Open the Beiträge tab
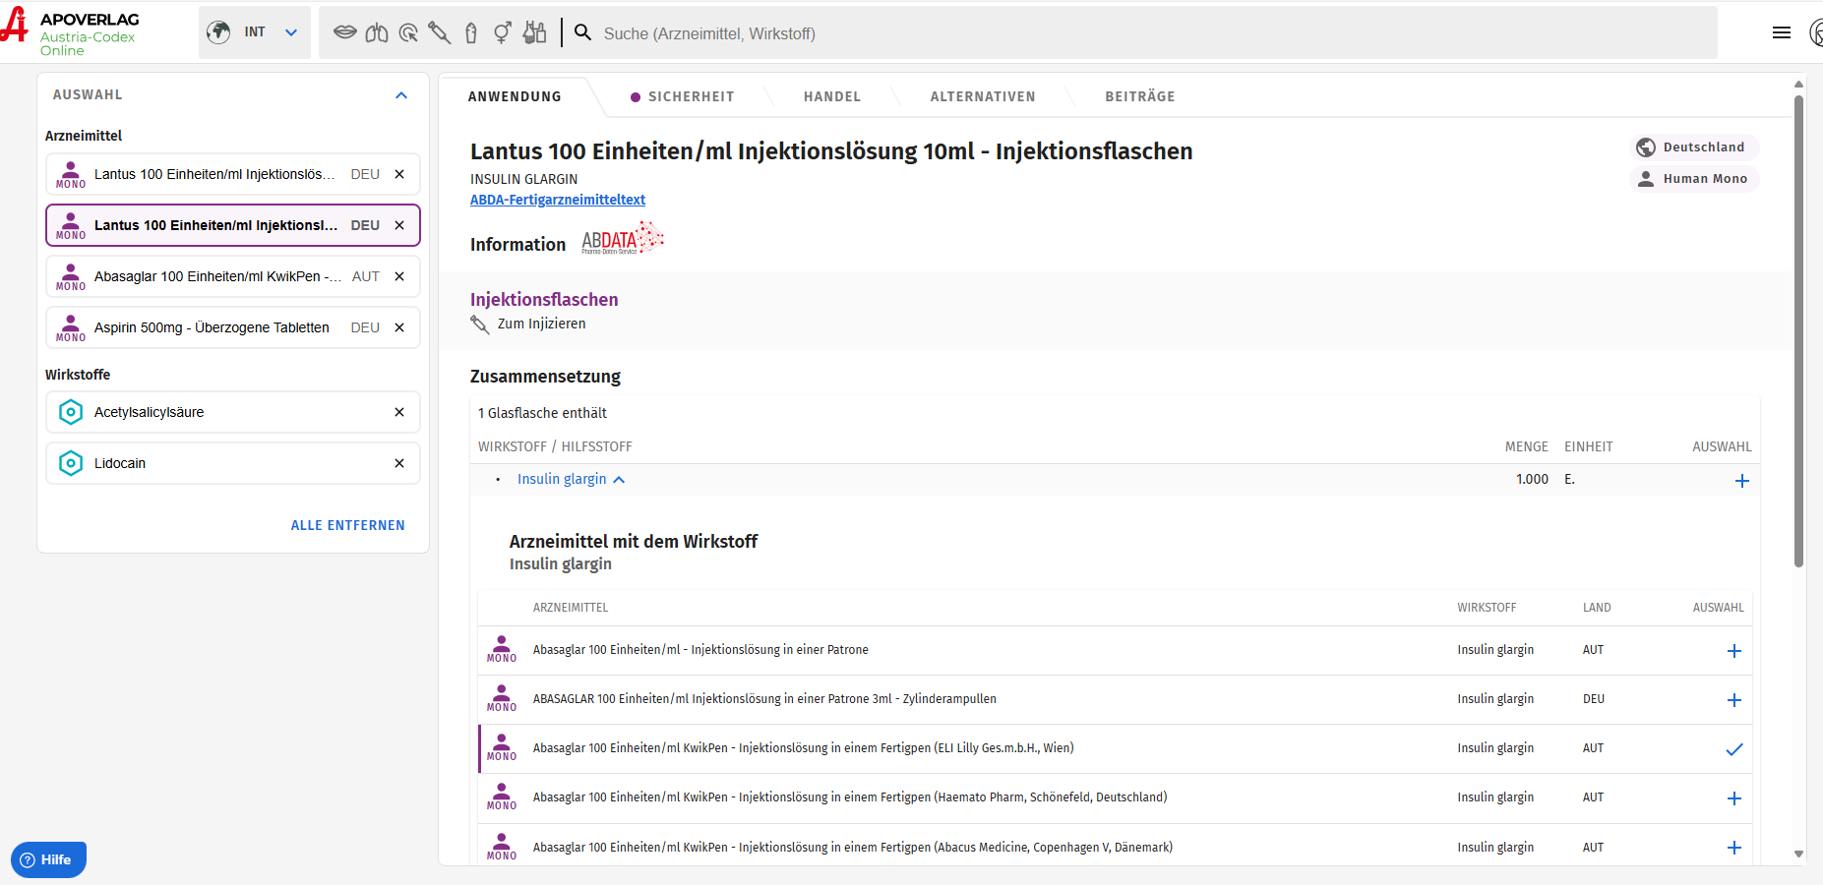Image resolution: width=1823 pixels, height=885 pixels. [1140, 96]
